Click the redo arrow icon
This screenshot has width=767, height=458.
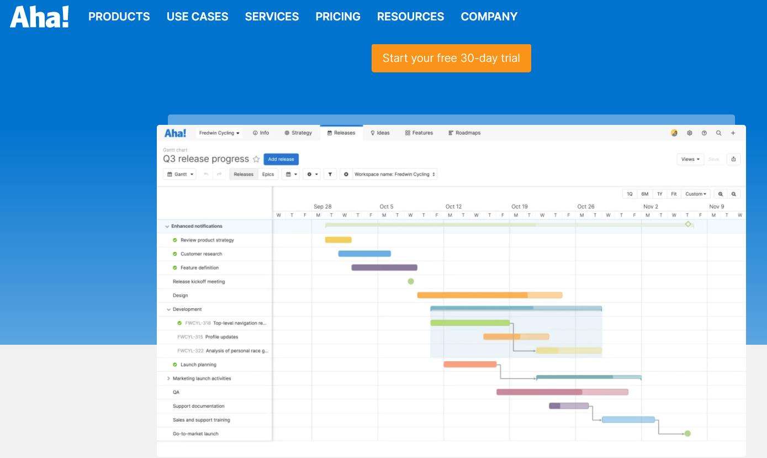(x=219, y=174)
